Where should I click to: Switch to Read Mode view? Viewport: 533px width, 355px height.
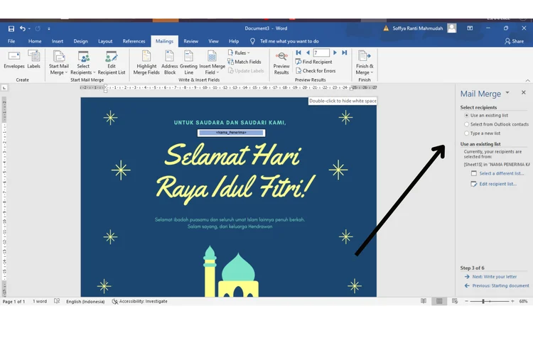424,301
